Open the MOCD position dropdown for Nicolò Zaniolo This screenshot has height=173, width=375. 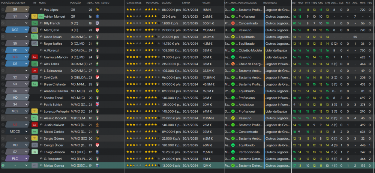pyautogui.click(x=17, y=132)
